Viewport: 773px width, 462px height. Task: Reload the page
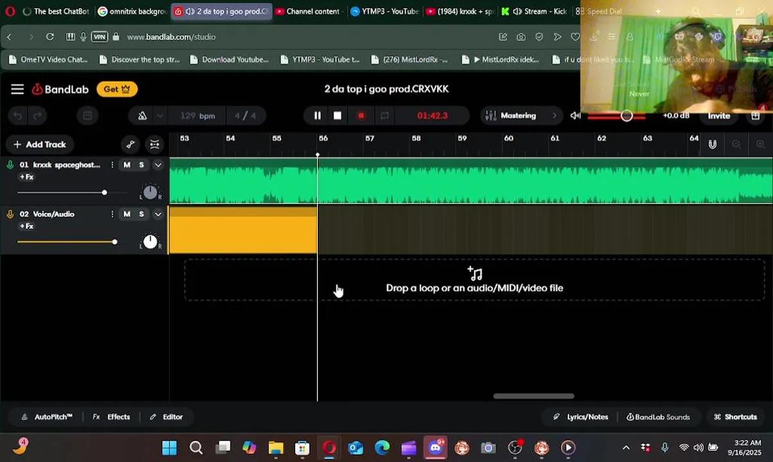tap(50, 37)
